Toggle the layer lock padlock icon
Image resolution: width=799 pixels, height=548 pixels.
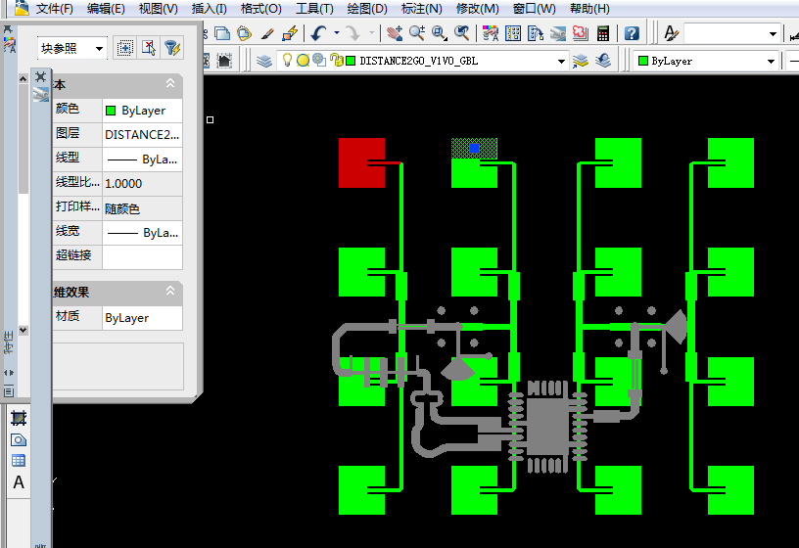pyautogui.click(x=336, y=60)
